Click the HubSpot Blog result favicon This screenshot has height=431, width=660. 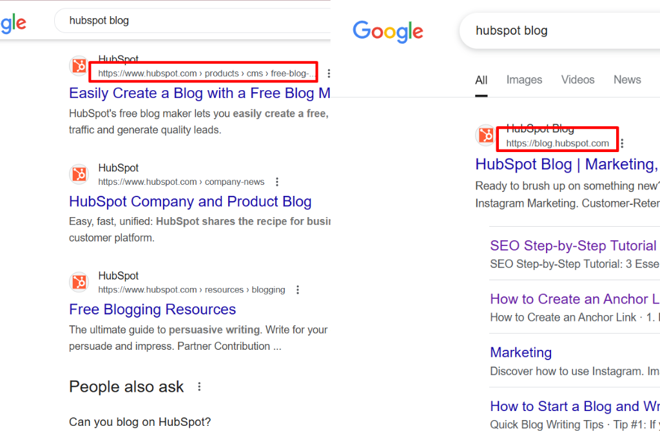pos(486,136)
